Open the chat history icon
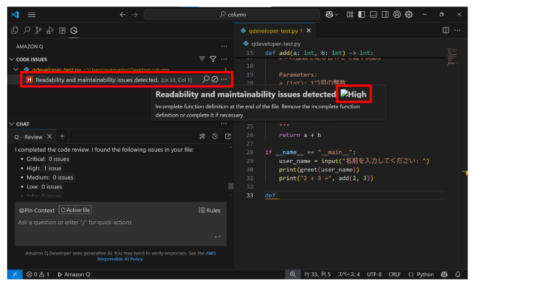550x286 pixels. pos(215,136)
